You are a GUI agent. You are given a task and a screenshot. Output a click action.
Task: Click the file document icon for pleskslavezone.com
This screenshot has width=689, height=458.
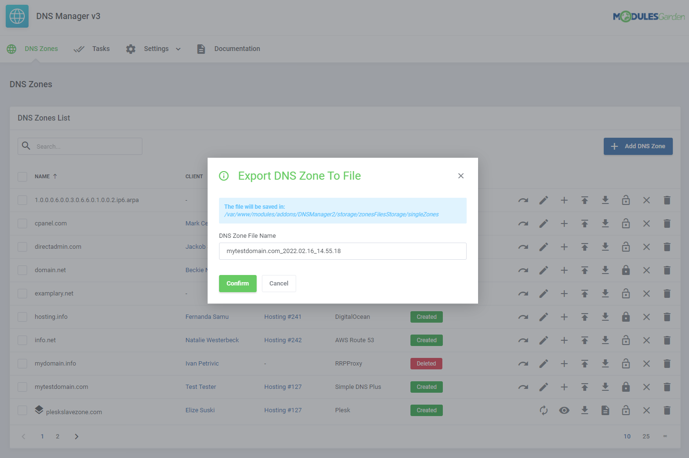pyautogui.click(x=605, y=410)
